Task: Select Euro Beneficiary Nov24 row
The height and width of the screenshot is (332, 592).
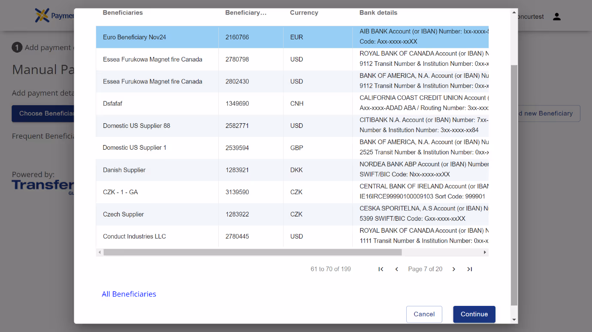Action: click(x=292, y=37)
